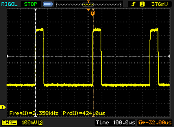Click the 376mV trigger level value
The image size is (174, 127).
[160, 4]
